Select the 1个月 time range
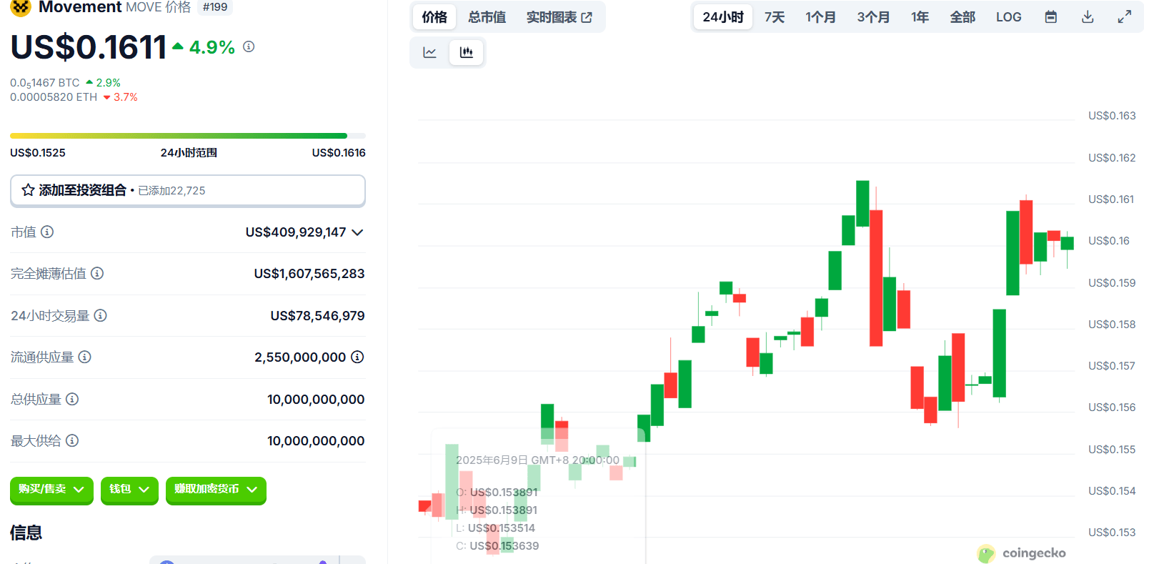Screen dimensions: 1169x564 tap(820, 17)
